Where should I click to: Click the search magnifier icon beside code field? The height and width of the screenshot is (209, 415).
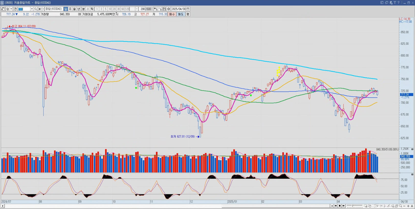36,9
